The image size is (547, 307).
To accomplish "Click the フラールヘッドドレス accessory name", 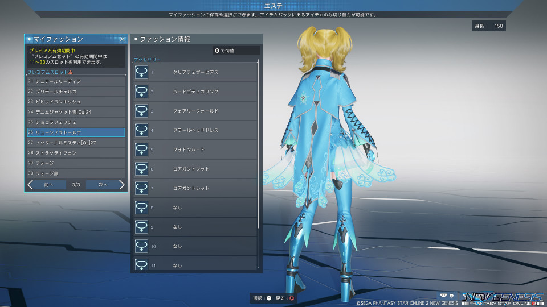I will click(x=195, y=130).
